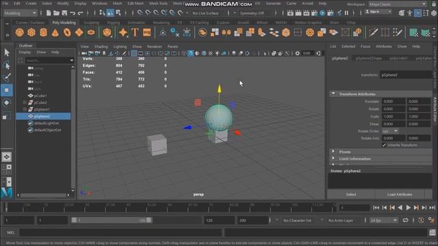
Task: Create a polygon cone from the shelf
Action: click(x=55, y=33)
